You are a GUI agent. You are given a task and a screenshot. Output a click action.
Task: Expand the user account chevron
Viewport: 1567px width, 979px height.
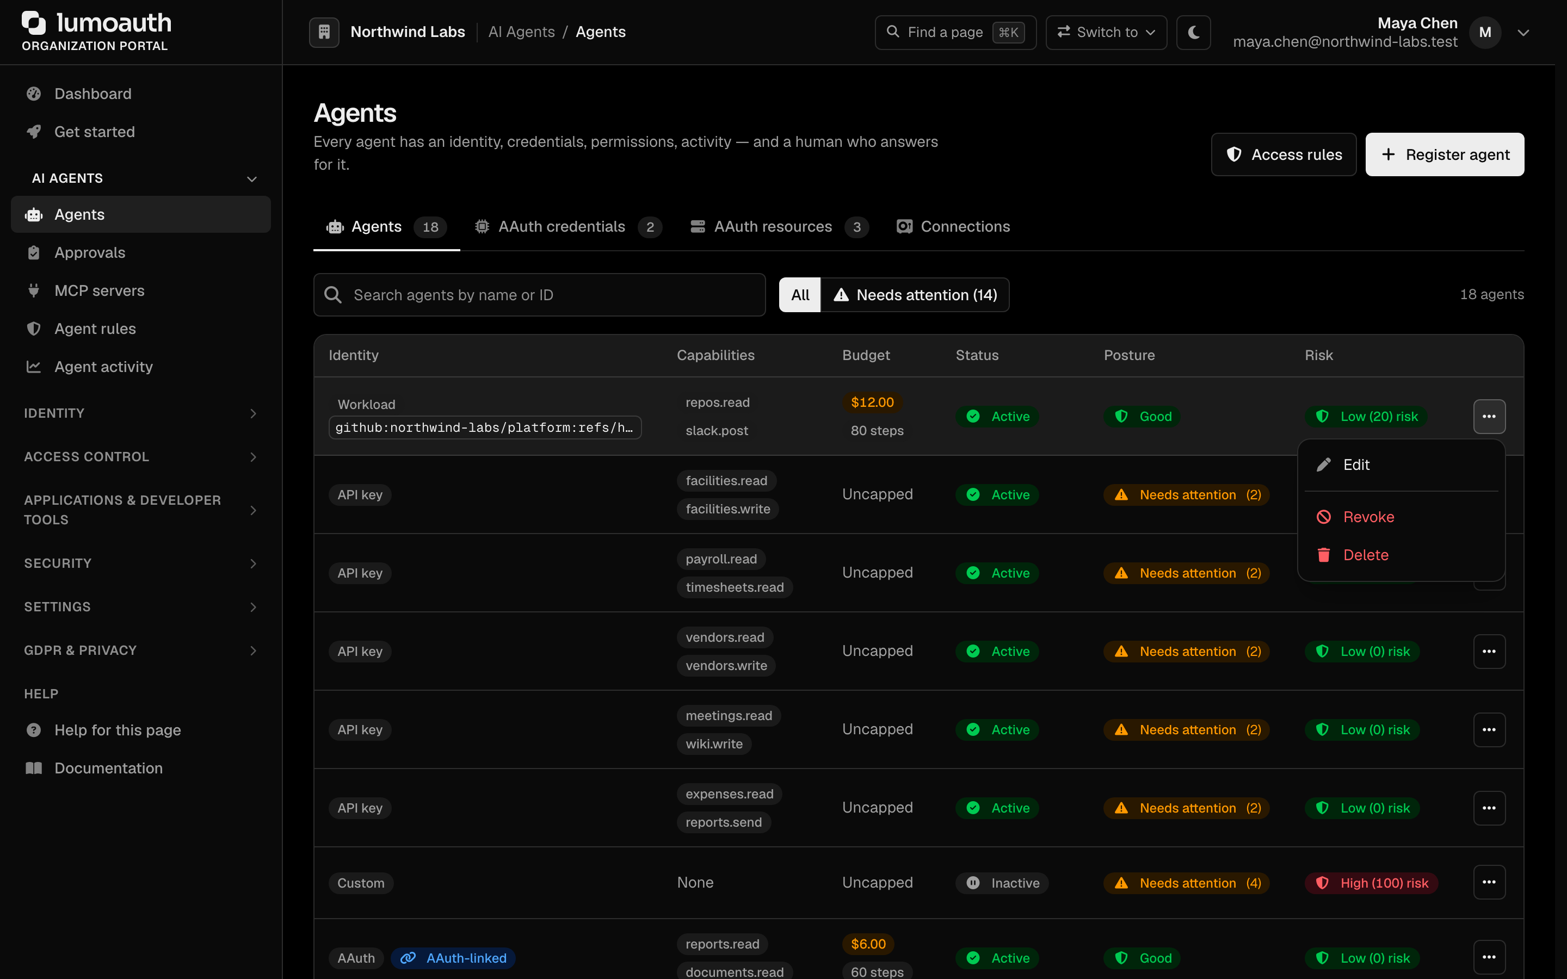(1523, 33)
